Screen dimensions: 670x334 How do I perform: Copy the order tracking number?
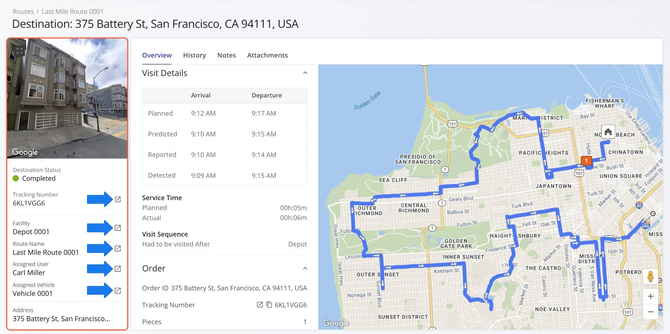point(269,305)
